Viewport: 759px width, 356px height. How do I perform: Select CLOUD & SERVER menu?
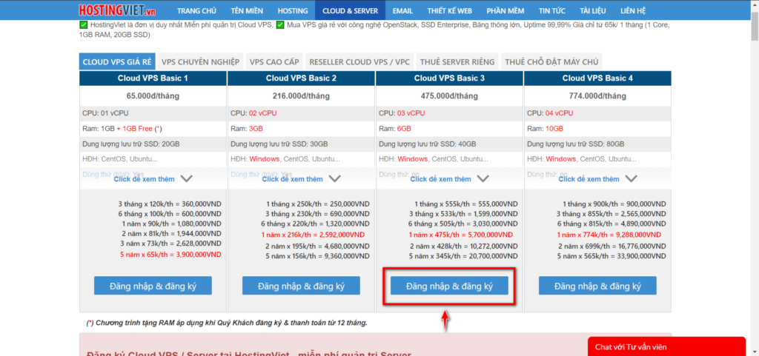click(350, 10)
